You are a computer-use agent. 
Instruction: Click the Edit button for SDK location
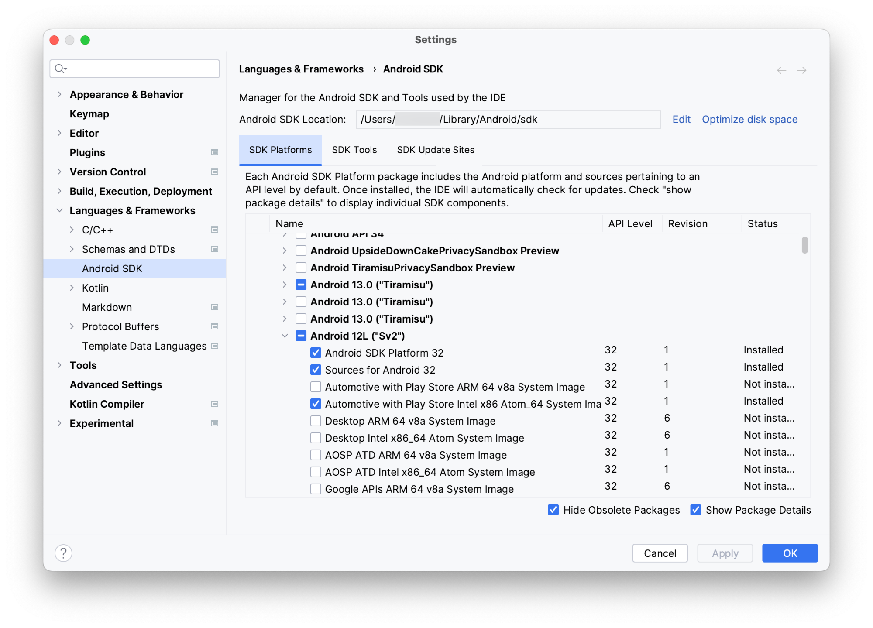(x=681, y=119)
